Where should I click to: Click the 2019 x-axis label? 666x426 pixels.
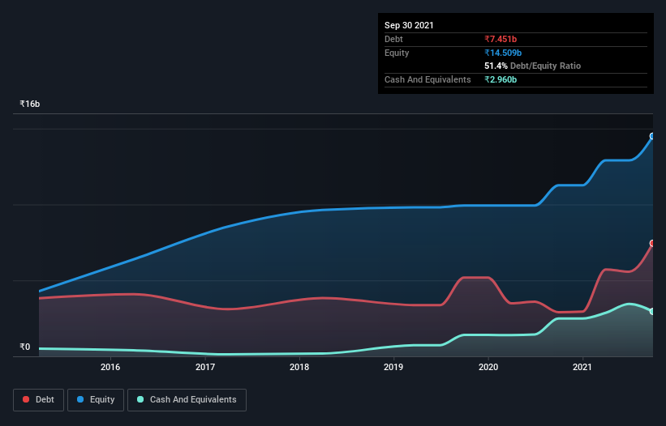pyautogui.click(x=393, y=367)
